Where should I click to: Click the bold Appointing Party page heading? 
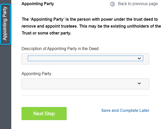pyautogui.click(x=38, y=4)
